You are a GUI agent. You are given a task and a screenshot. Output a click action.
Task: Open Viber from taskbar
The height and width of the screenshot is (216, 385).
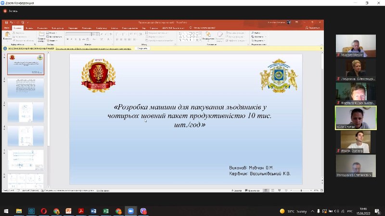pyautogui.click(x=143, y=211)
